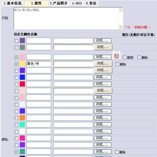Click 浏览 button in the teal row
This screenshot has height=157, width=157.
point(103,152)
